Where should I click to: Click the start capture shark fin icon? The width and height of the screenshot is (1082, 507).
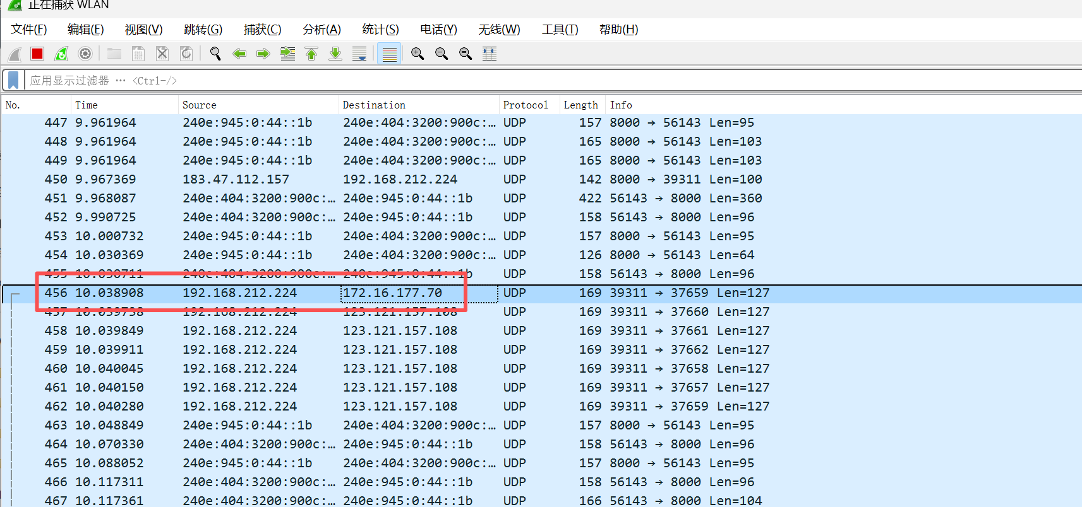pos(15,54)
